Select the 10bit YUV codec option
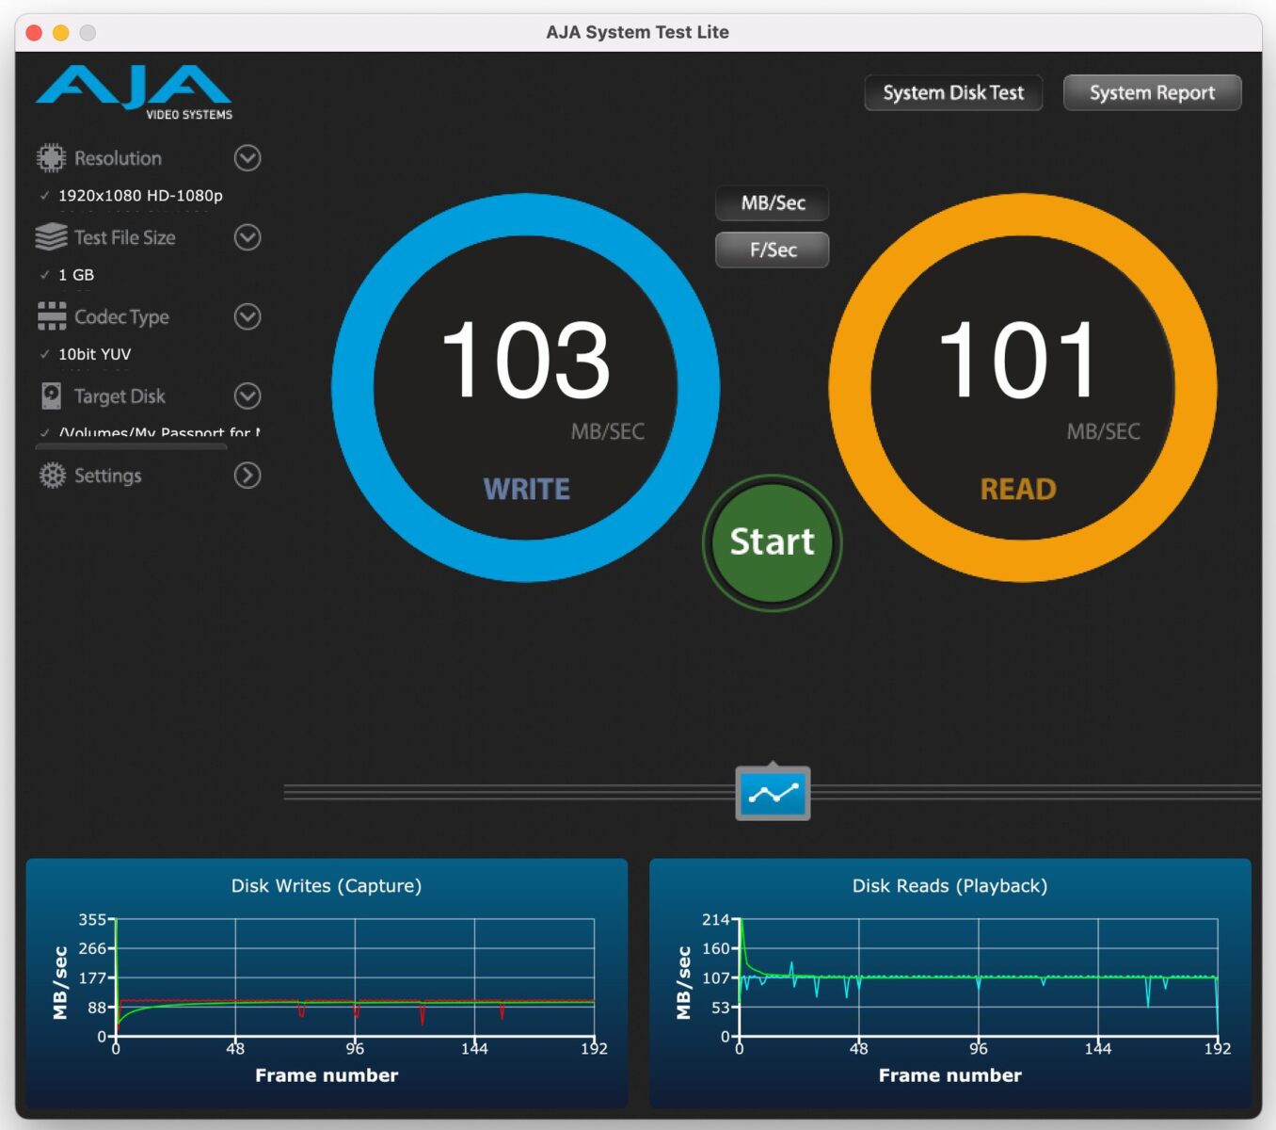1276x1130 pixels. coord(94,354)
